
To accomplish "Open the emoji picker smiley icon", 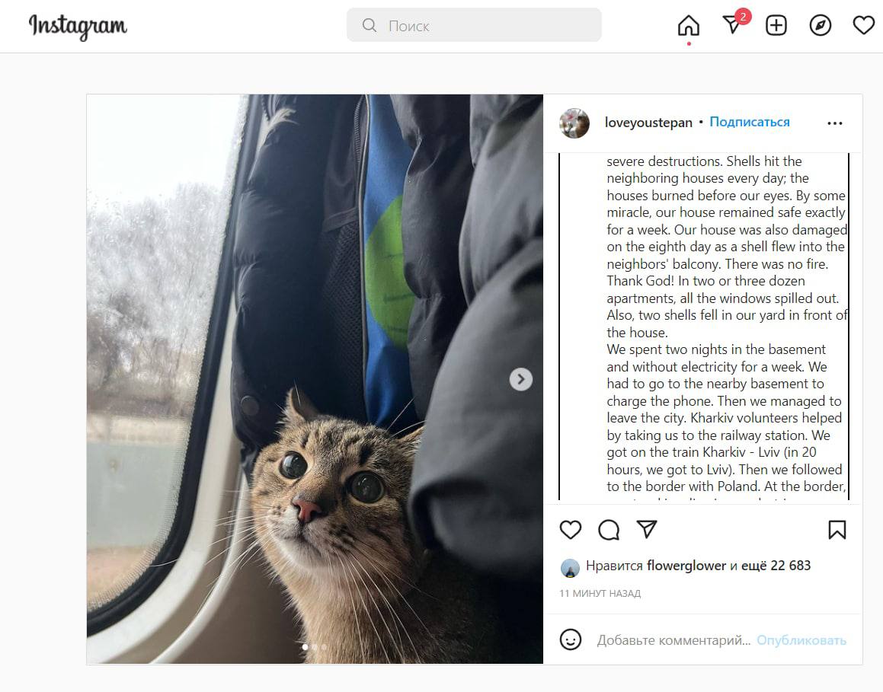I will click(x=571, y=639).
